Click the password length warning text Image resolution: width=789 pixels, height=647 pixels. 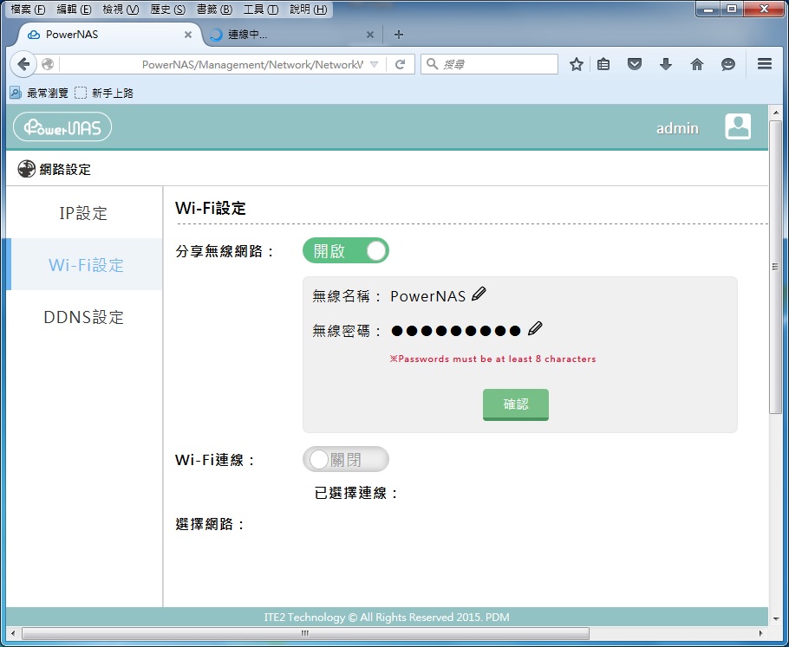tap(492, 359)
